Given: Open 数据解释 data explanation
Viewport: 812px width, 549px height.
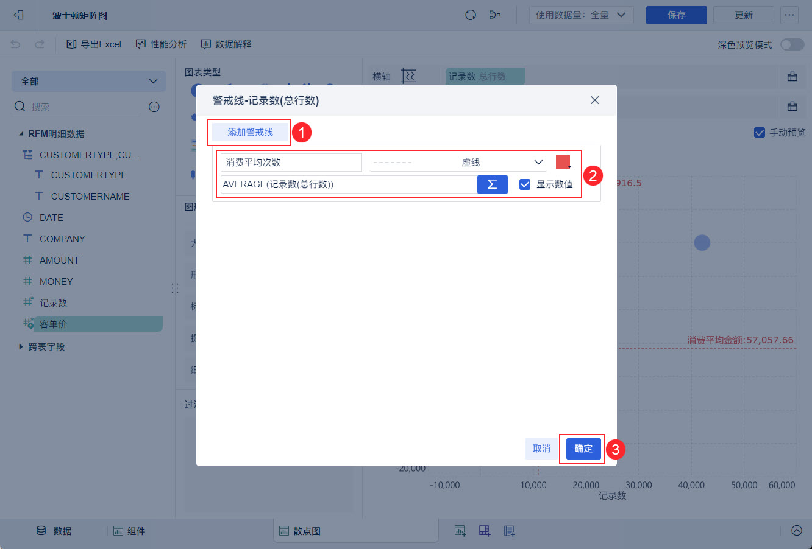Looking at the screenshot, I should [x=226, y=44].
